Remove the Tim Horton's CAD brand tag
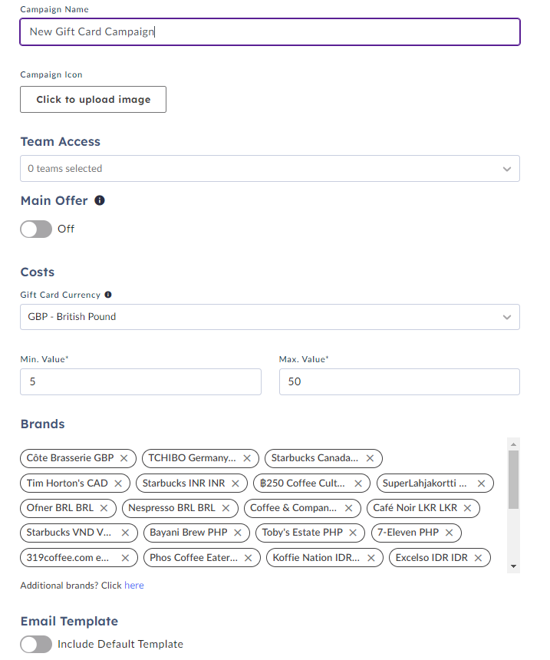The width and height of the screenshot is (550, 660). (118, 483)
